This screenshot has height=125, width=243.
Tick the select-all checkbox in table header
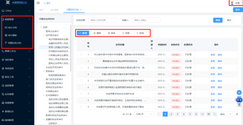(x=81, y=45)
